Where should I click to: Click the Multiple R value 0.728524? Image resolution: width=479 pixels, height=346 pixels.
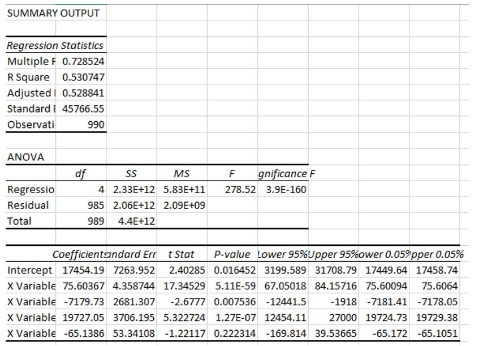[83, 61]
